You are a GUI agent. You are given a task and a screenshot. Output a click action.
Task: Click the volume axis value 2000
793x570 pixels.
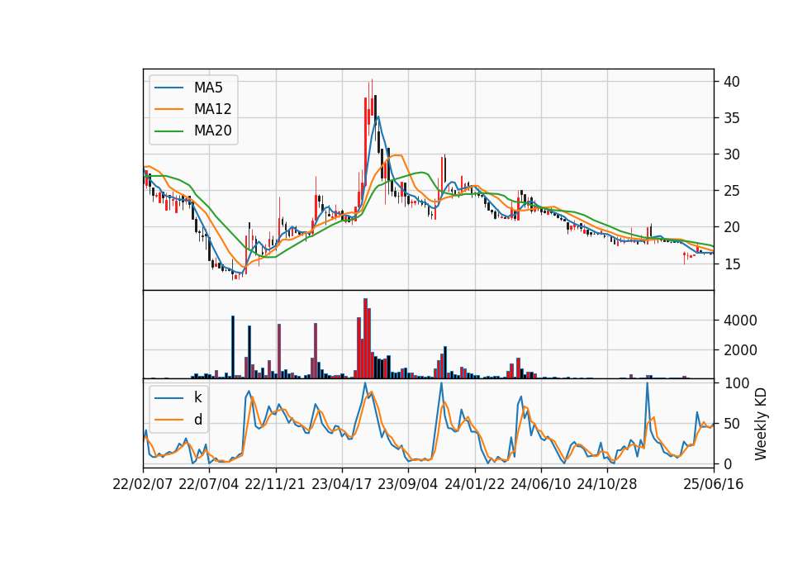740,350
